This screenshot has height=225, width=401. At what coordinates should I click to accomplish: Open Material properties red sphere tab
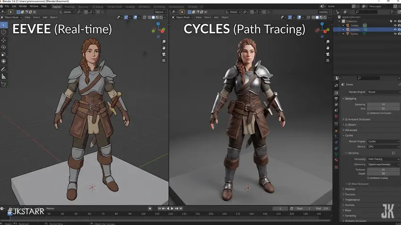pyautogui.click(x=336, y=160)
